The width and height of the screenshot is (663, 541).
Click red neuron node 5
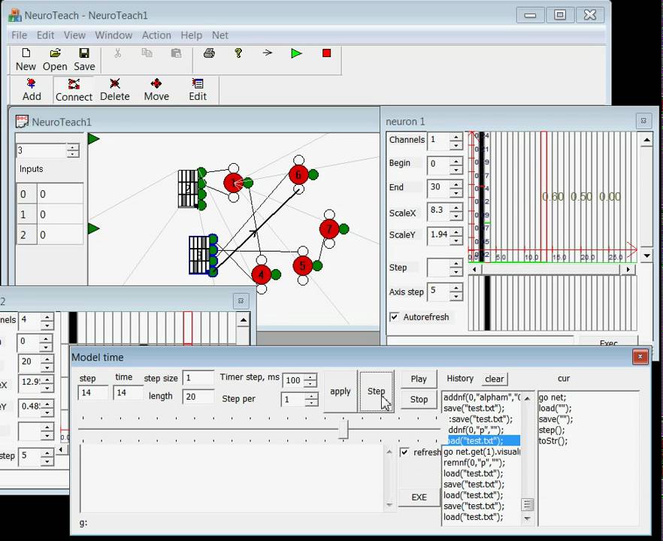[302, 266]
